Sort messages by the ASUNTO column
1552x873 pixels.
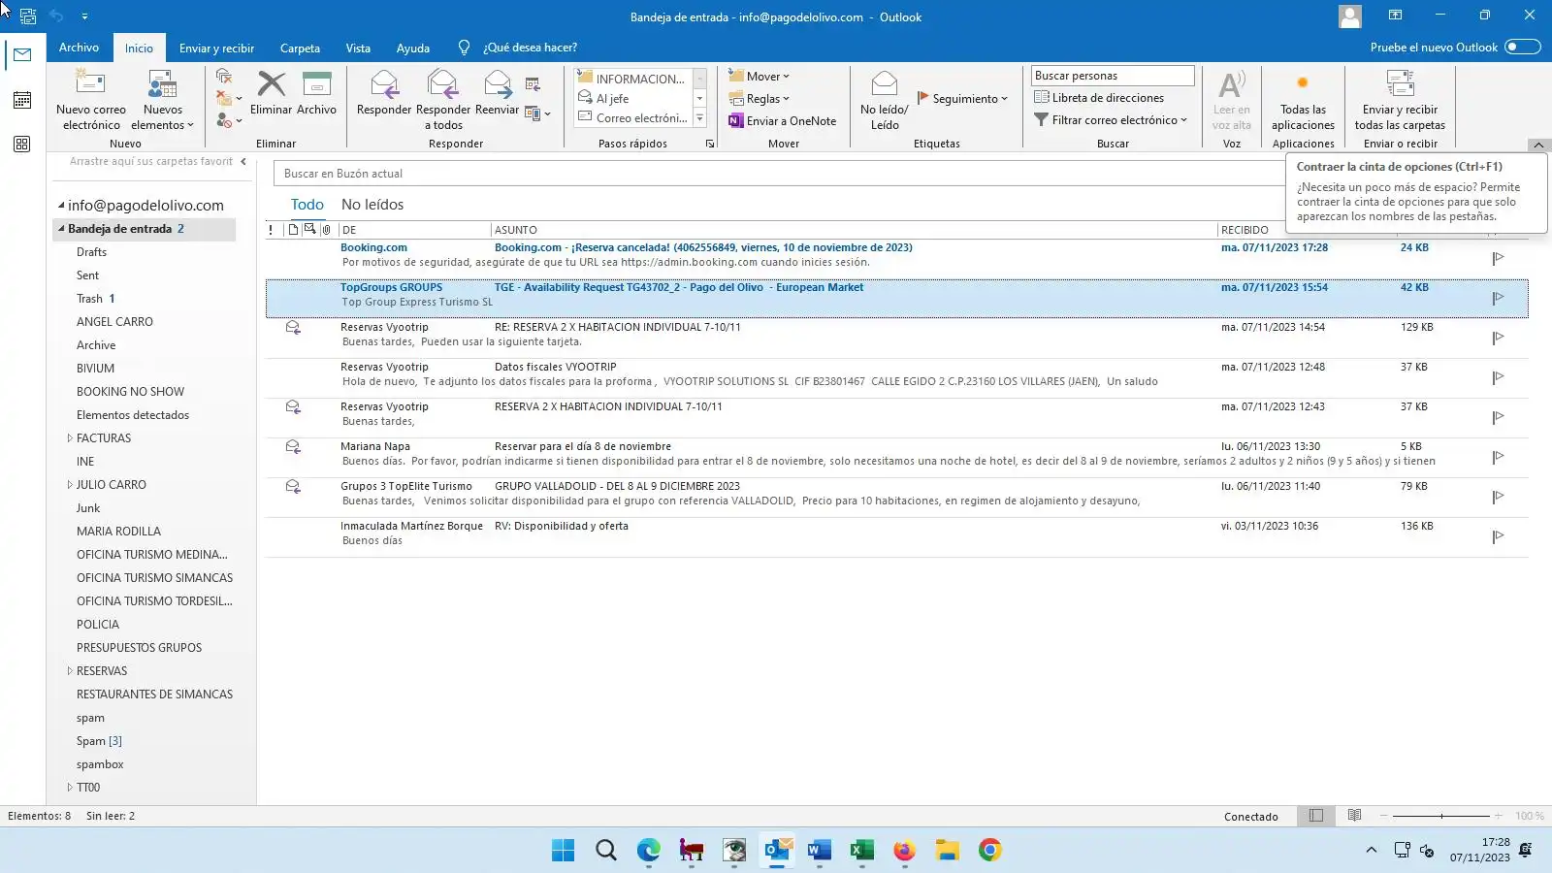click(854, 230)
